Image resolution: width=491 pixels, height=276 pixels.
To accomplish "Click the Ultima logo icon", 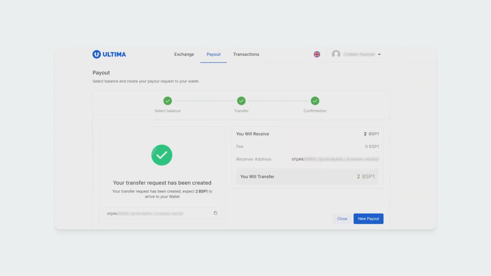I will coord(97,54).
